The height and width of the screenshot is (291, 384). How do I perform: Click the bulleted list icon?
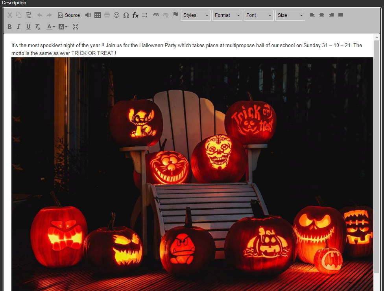click(144, 15)
